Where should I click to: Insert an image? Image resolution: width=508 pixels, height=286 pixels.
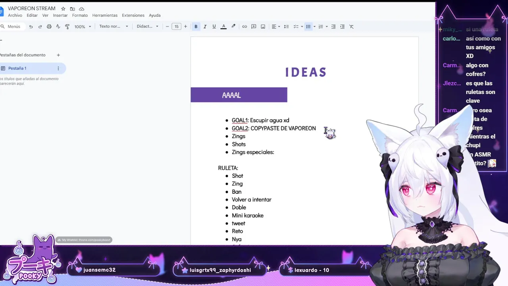tap(263, 27)
